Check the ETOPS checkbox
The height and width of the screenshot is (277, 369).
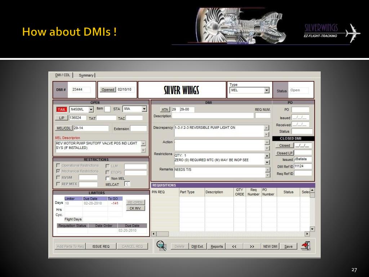coord(107,172)
